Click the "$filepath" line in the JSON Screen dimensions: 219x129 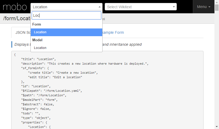click(x=51, y=91)
